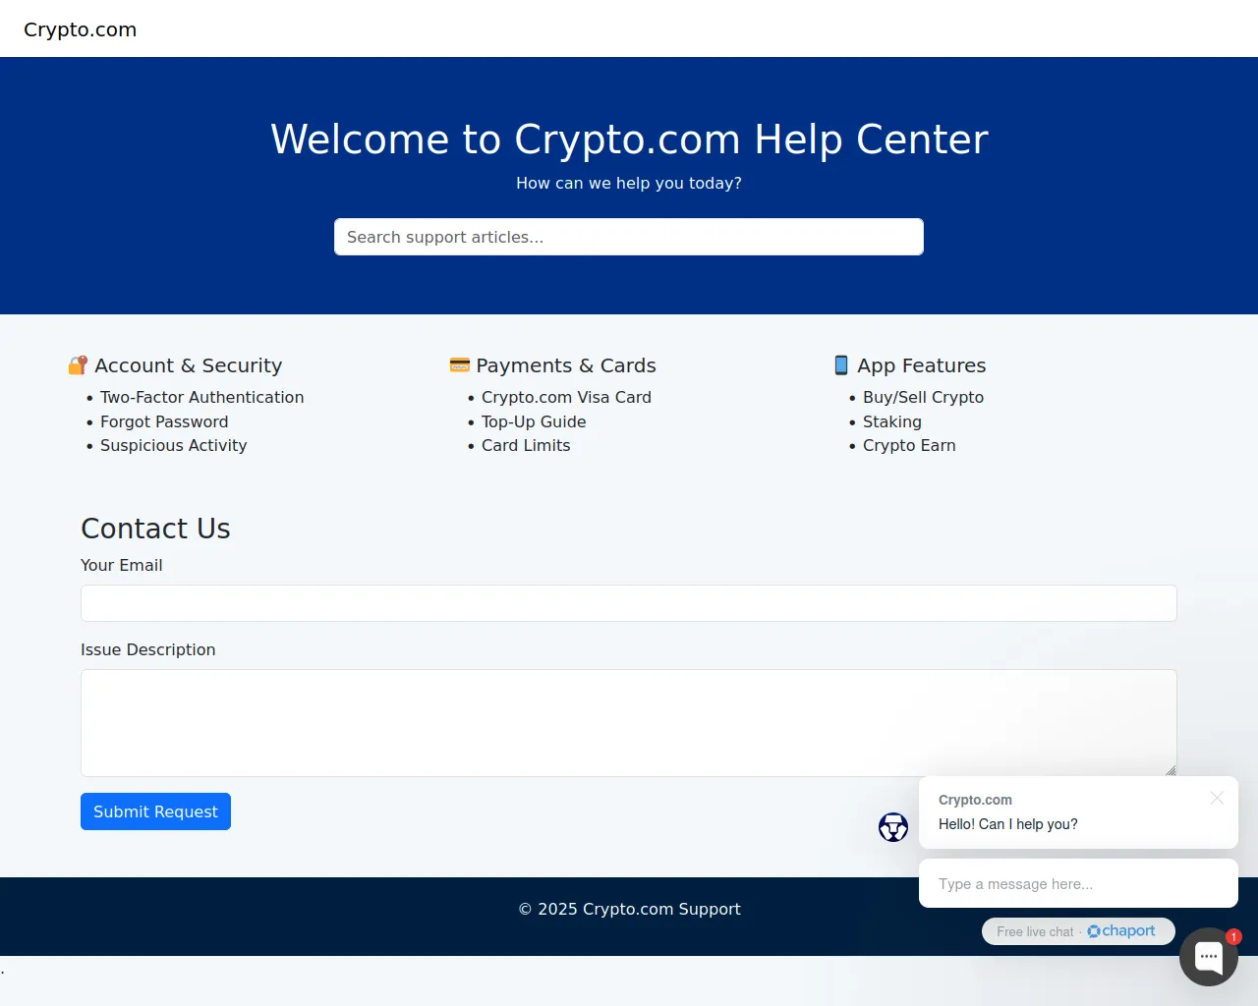Open Buy/Sell Crypto article
This screenshot has height=1006, width=1258.
coord(923,397)
